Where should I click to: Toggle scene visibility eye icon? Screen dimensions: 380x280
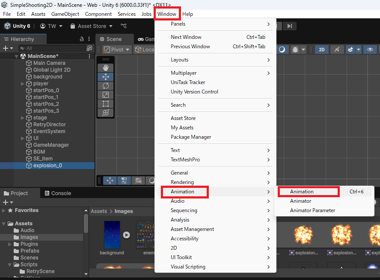pyautogui.click(x=370, y=50)
